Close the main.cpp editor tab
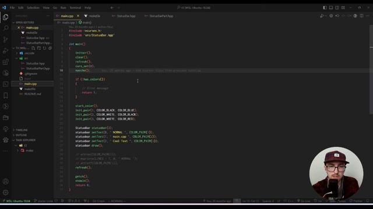373x209 pixels. click(x=78, y=16)
